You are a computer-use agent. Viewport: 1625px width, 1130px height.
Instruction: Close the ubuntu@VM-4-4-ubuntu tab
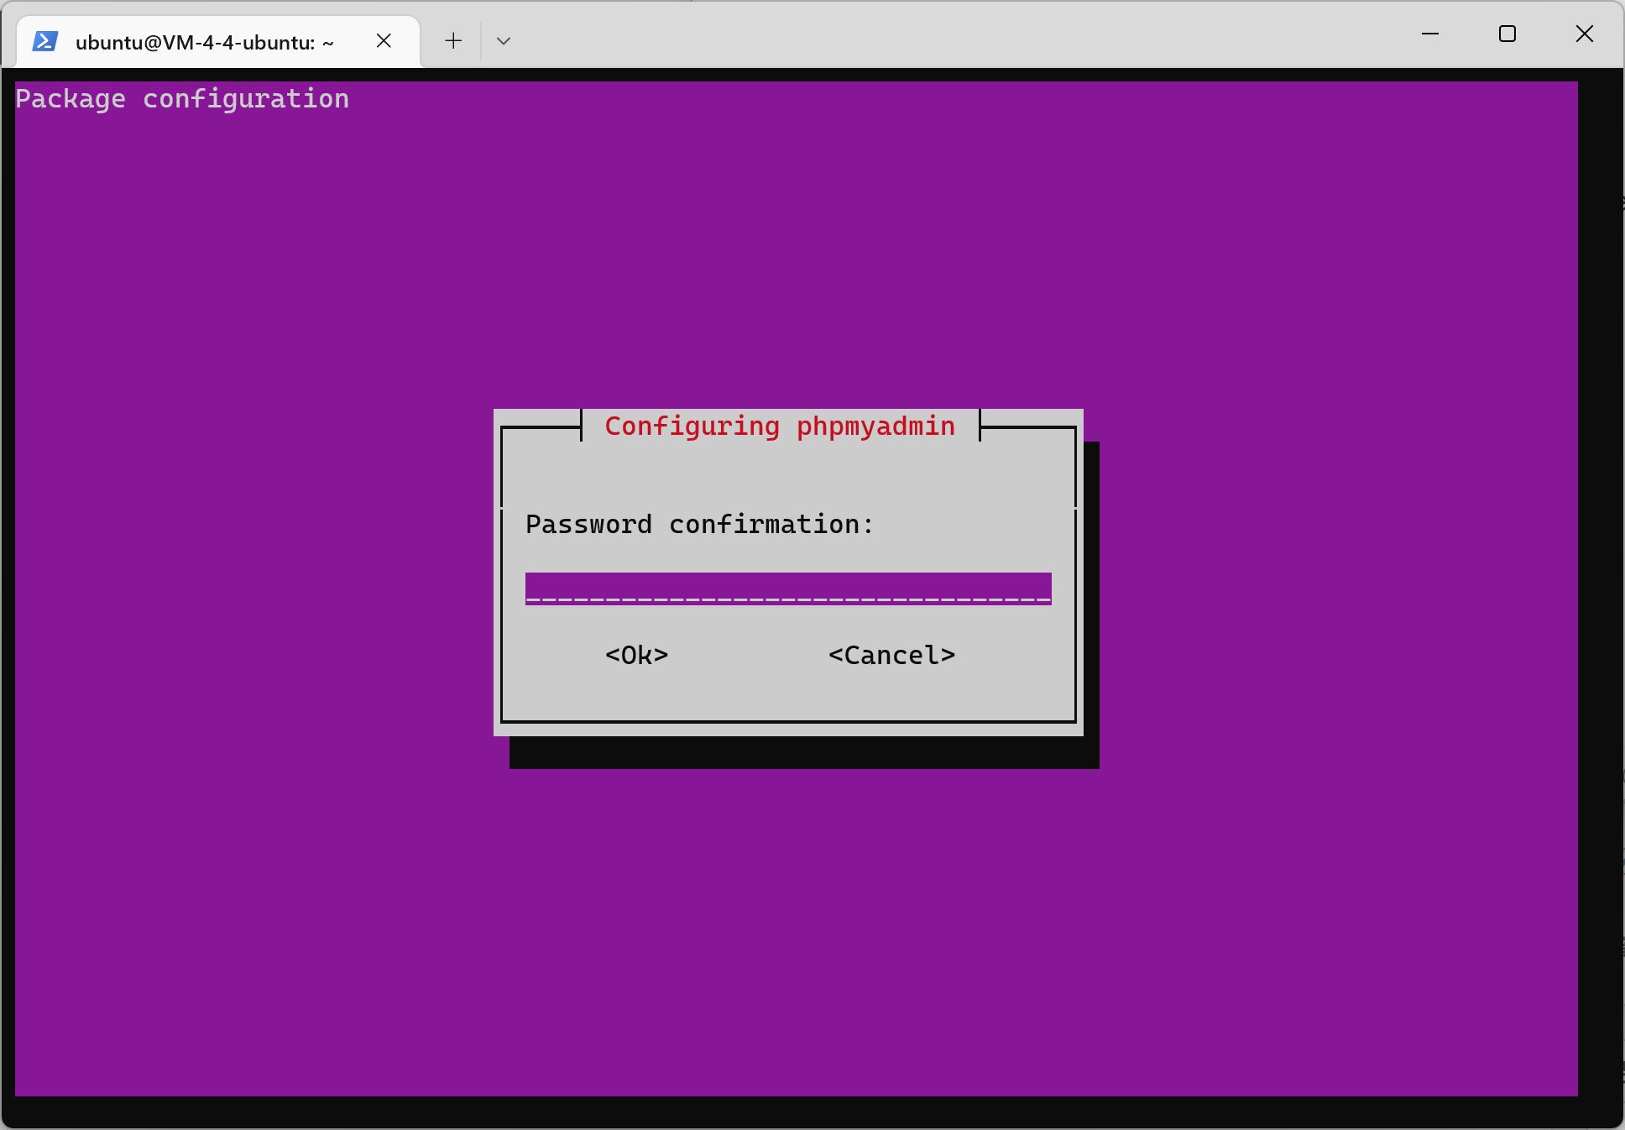[384, 41]
